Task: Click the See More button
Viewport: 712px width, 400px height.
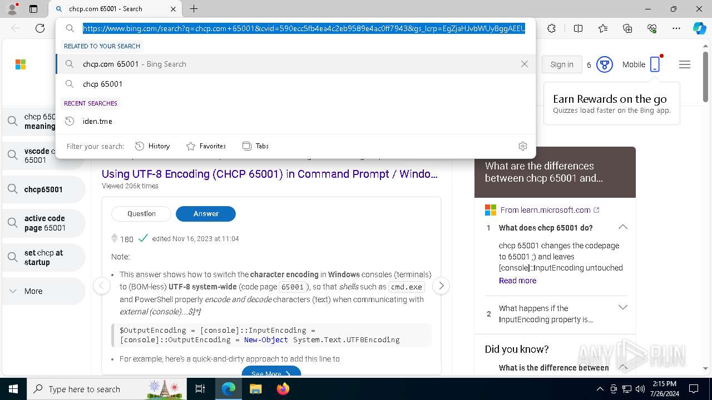Action: (271, 373)
